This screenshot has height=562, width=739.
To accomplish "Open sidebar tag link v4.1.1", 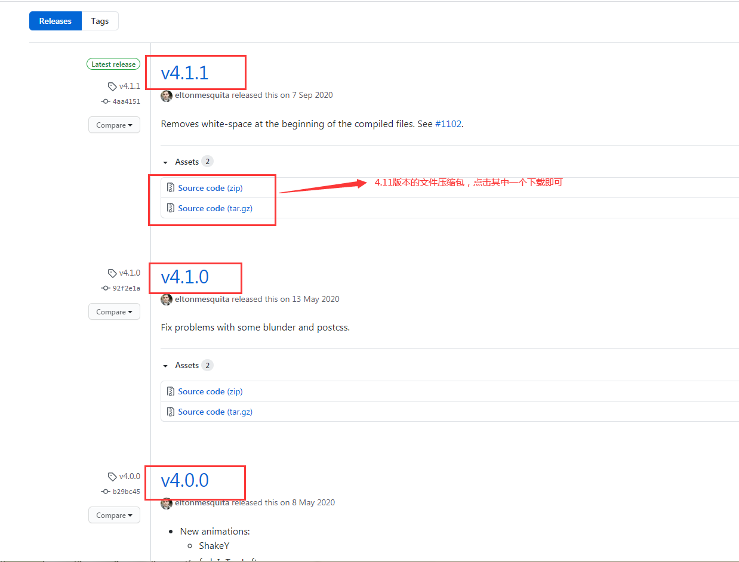I will click(x=130, y=86).
